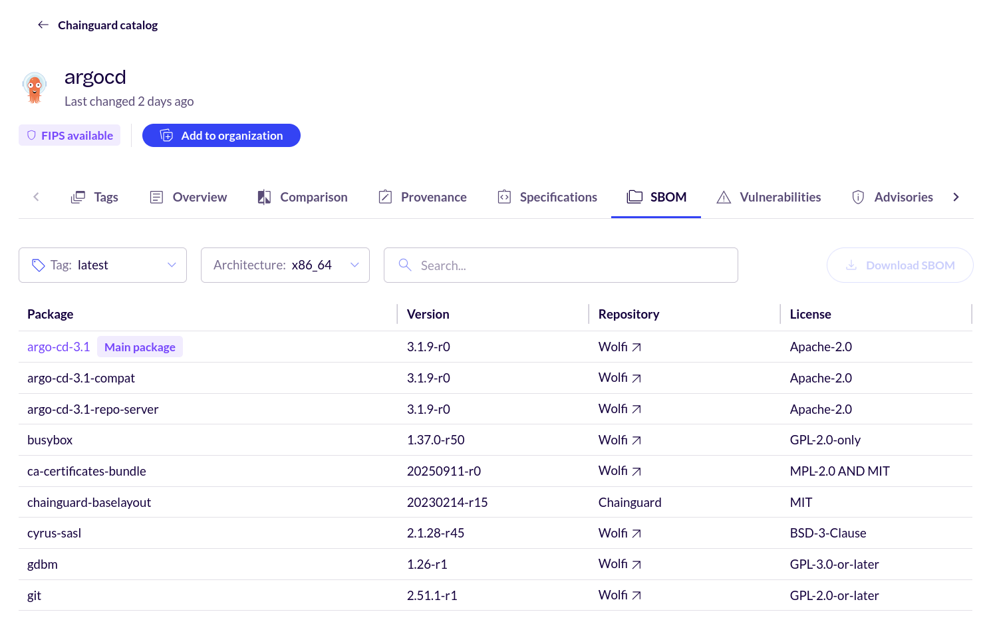The height and width of the screenshot is (620, 985).
Task: Click the right chevron to reveal more tabs
Action: 956,197
